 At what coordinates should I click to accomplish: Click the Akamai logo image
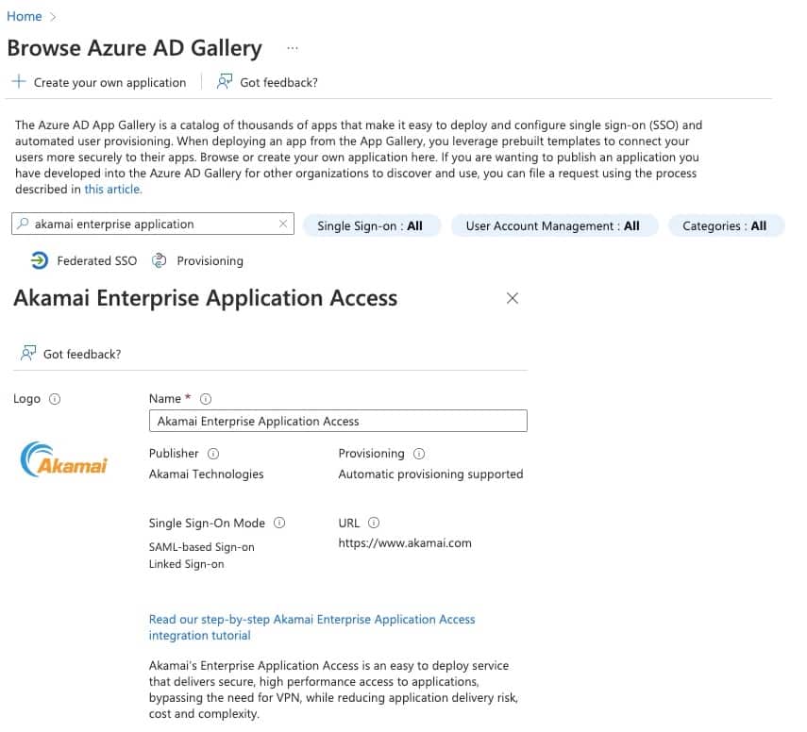pos(64,459)
